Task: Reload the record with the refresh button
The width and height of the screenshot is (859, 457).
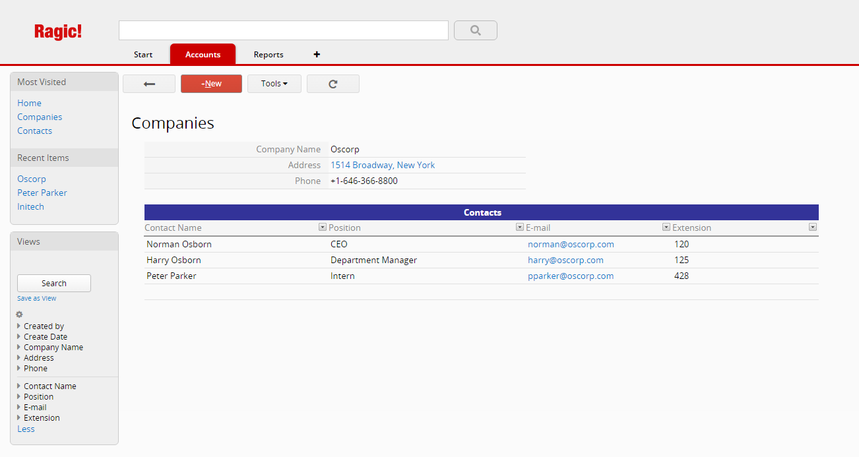Action: (333, 84)
